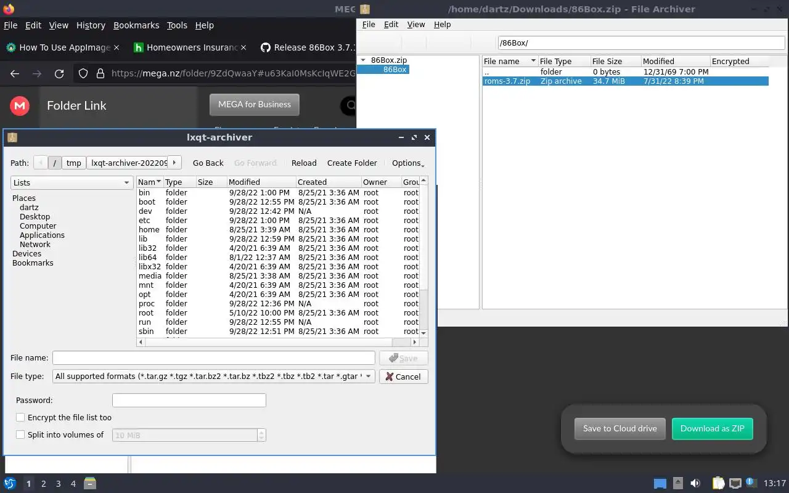Click the show desktop tray icon
The width and height of the screenshot is (789, 493).
coord(660,484)
